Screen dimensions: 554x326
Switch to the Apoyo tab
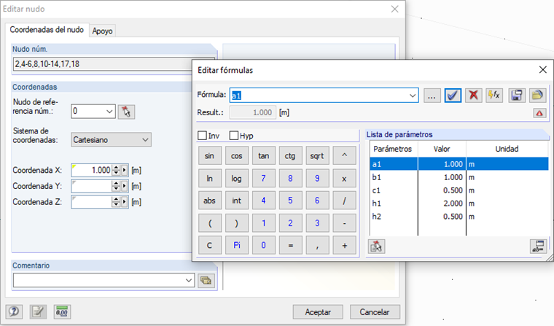pyautogui.click(x=103, y=31)
